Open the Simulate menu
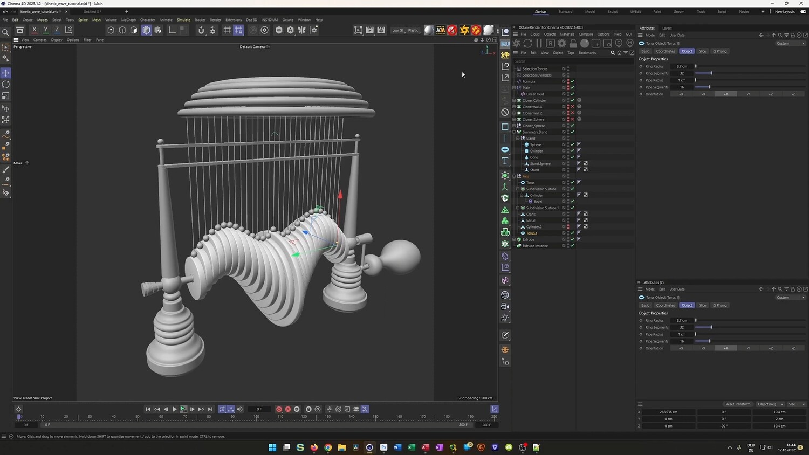809x455 pixels. (x=183, y=20)
